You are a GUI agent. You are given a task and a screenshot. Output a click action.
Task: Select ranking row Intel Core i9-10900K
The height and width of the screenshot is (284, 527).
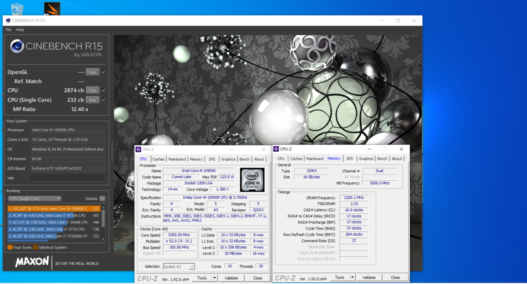point(54,208)
